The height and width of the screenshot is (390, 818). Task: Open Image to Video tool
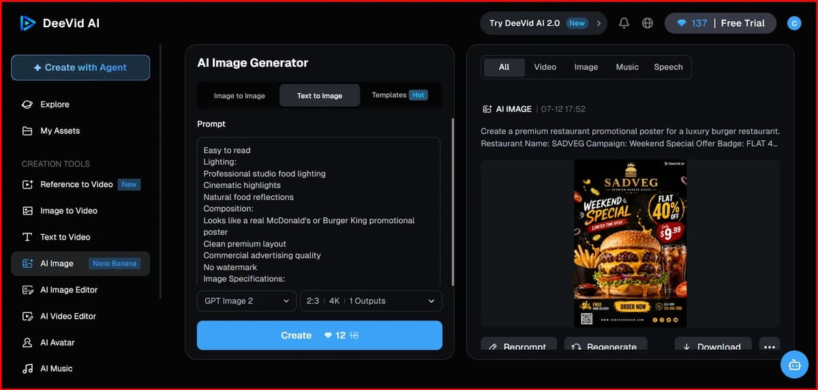coord(80,211)
